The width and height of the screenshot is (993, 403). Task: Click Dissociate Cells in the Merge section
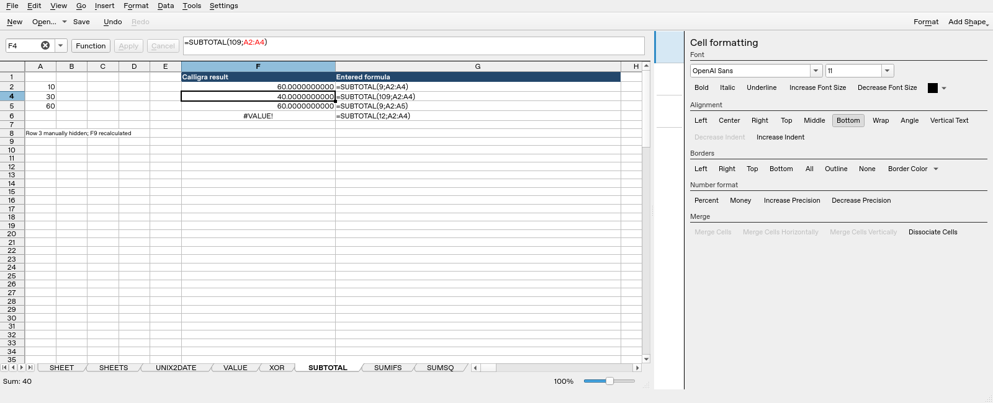[x=933, y=232]
